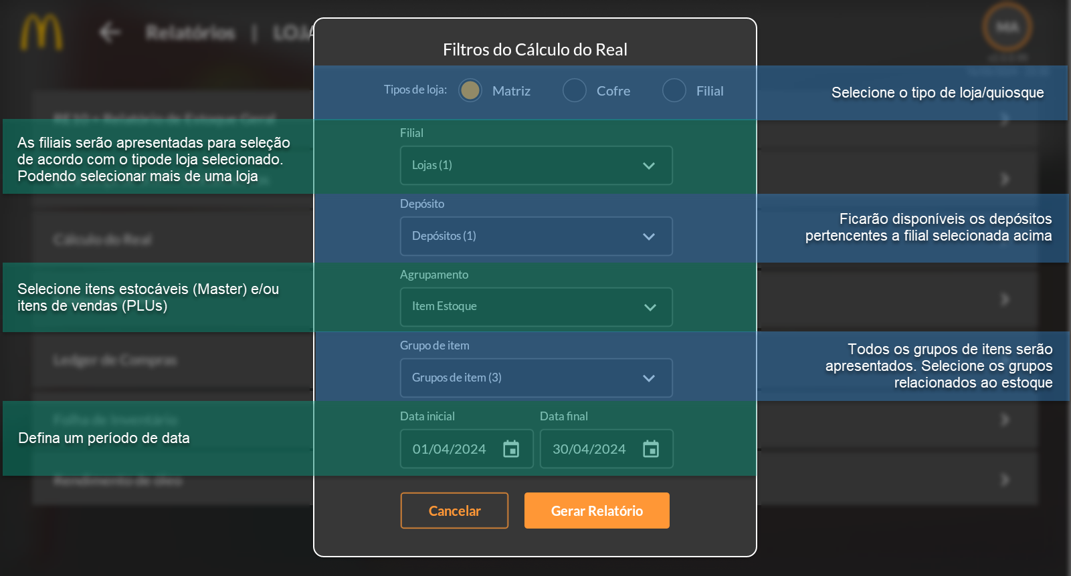Click the Data inicial calendar icon
The height and width of the screenshot is (576, 1071).
pyautogui.click(x=511, y=449)
